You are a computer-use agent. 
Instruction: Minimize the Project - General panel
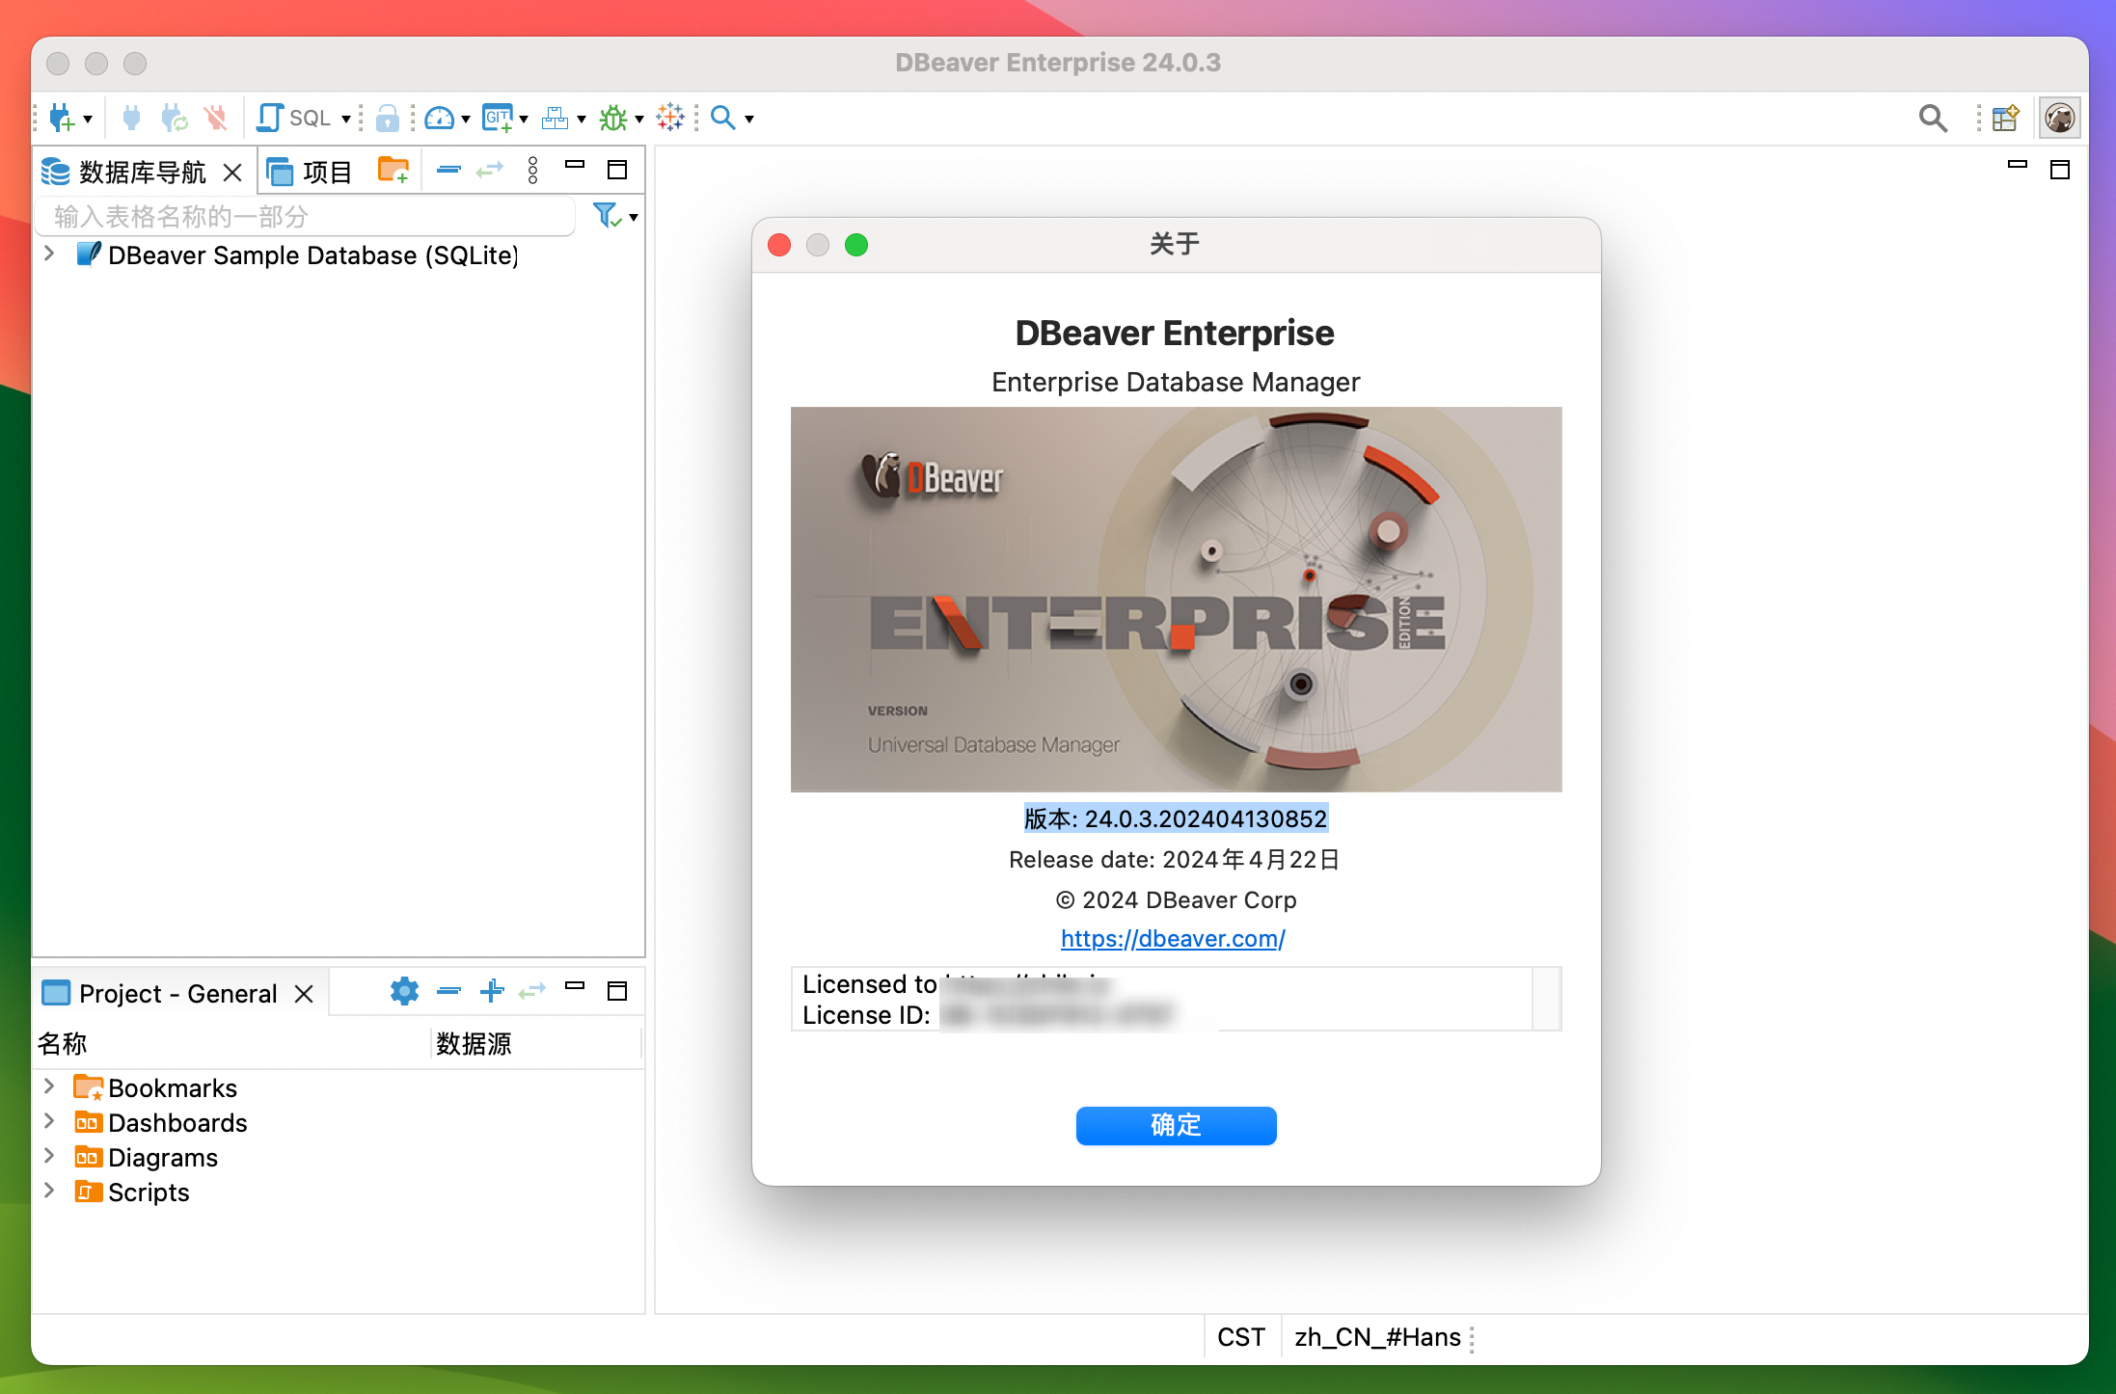coord(576,985)
